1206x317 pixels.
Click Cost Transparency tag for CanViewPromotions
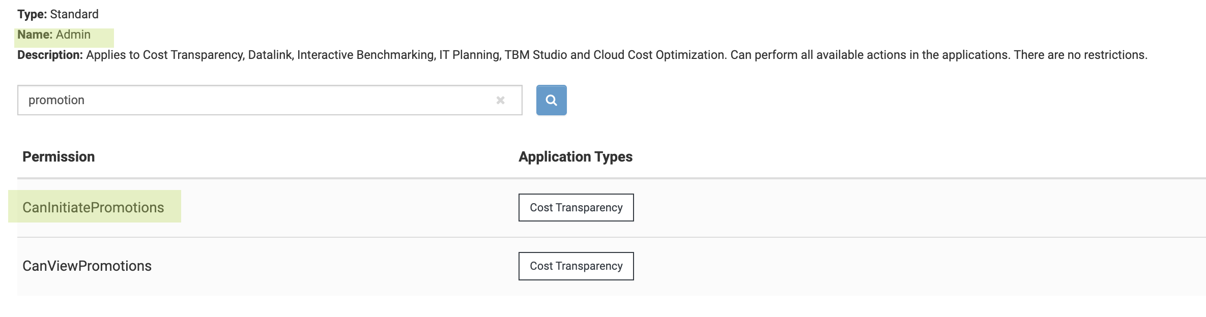[x=576, y=266]
